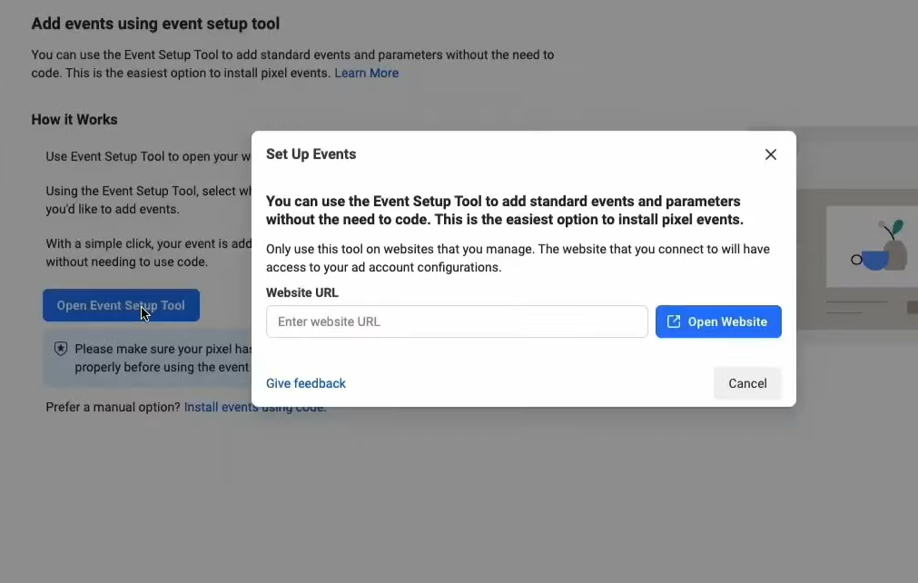Click the Only use this tool on websites paragraph
Image resolution: width=918 pixels, height=583 pixels.
(518, 258)
